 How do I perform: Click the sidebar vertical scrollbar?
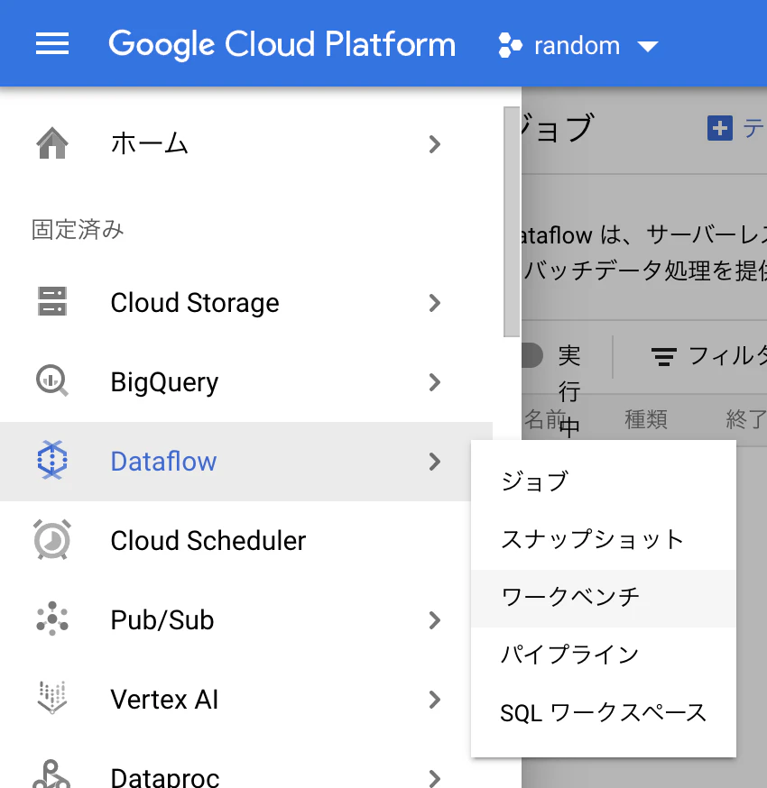tap(512, 221)
